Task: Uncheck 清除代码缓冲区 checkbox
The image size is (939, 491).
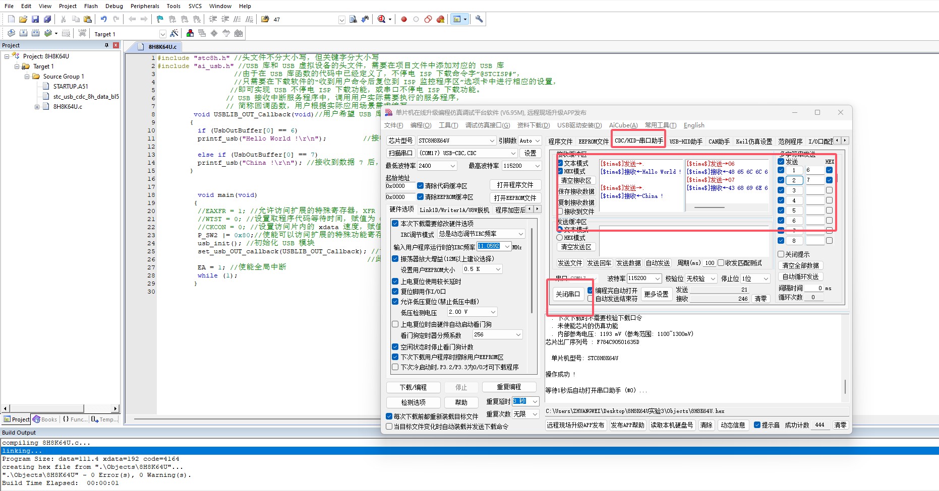Action: 420,186
